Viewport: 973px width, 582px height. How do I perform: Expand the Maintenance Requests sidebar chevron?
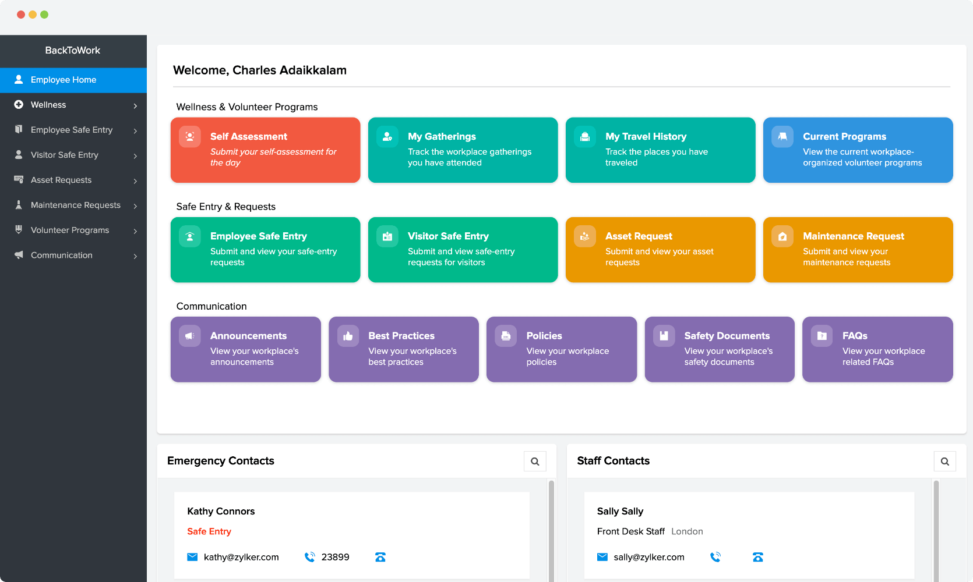[x=135, y=206]
